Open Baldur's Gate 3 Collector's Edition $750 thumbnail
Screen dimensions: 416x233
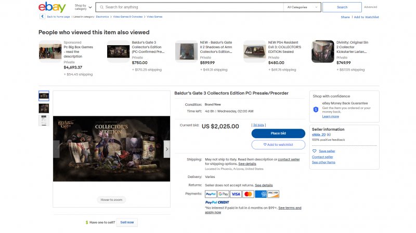(119, 51)
